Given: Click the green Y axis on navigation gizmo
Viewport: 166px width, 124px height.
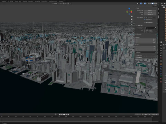Looking at the screenshot, I should (x=131, y=11).
